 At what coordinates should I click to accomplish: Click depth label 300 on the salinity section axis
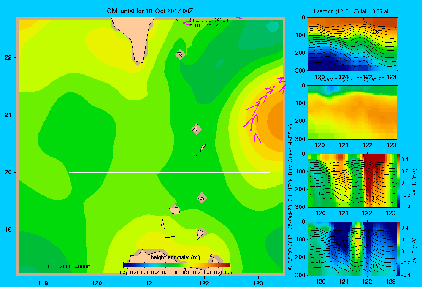coord(301,139)
